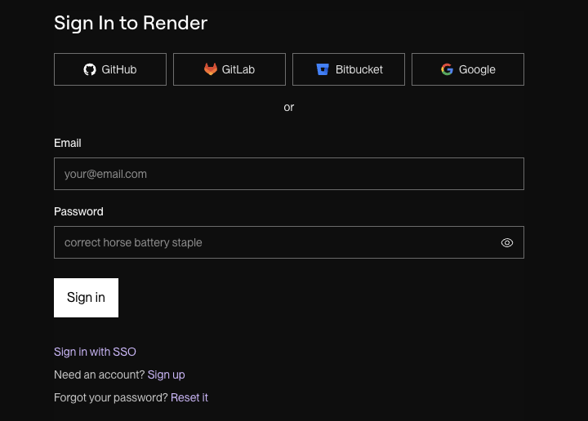Sign in with the GitHub button
The height and width of the screenshot is (421, 588).
(x=110, y=69)
